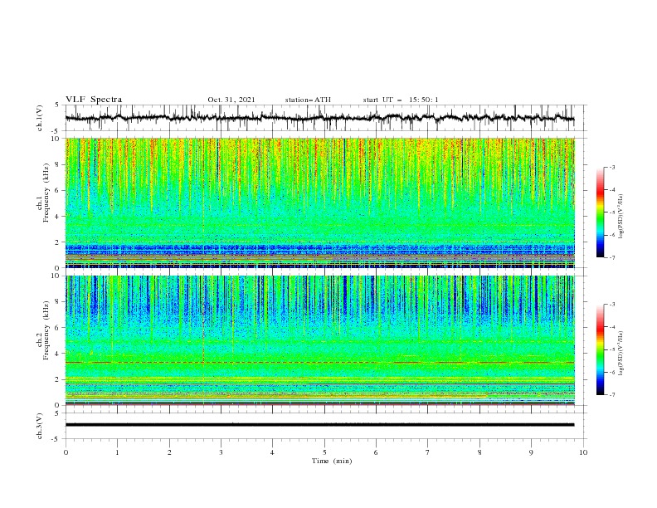Click the blue 1.5 kHz band in ch.1 spectrogram
Image resolution: width=657 pixels, height=508 pixels.
pyautogui.click(x=319, y=247)
